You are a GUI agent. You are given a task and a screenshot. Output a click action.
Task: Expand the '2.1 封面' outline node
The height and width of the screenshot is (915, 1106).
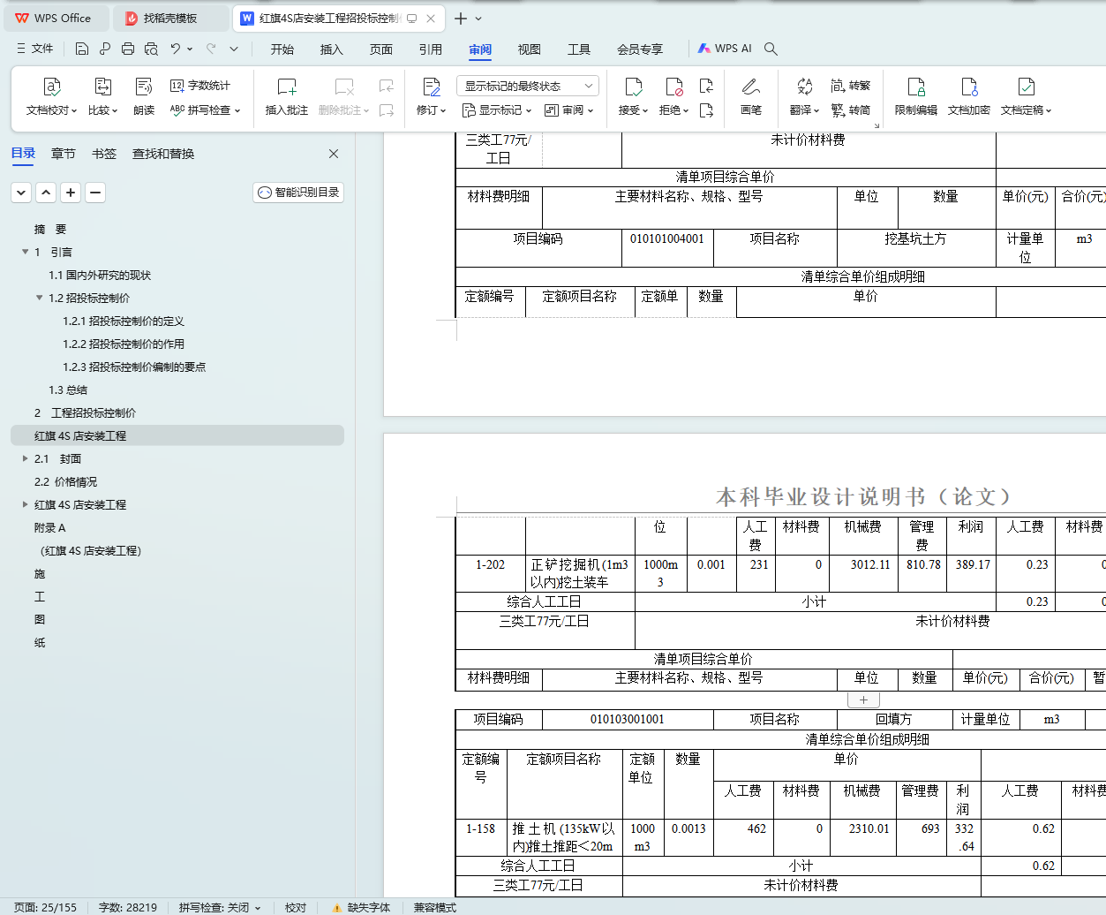point(25,458)
